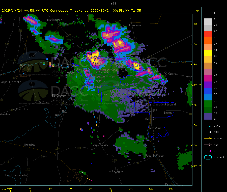This screenshot has height=192, width=227.
Task: Click the 'eb+bip' legend text label
Action: [x=218, y=151]
